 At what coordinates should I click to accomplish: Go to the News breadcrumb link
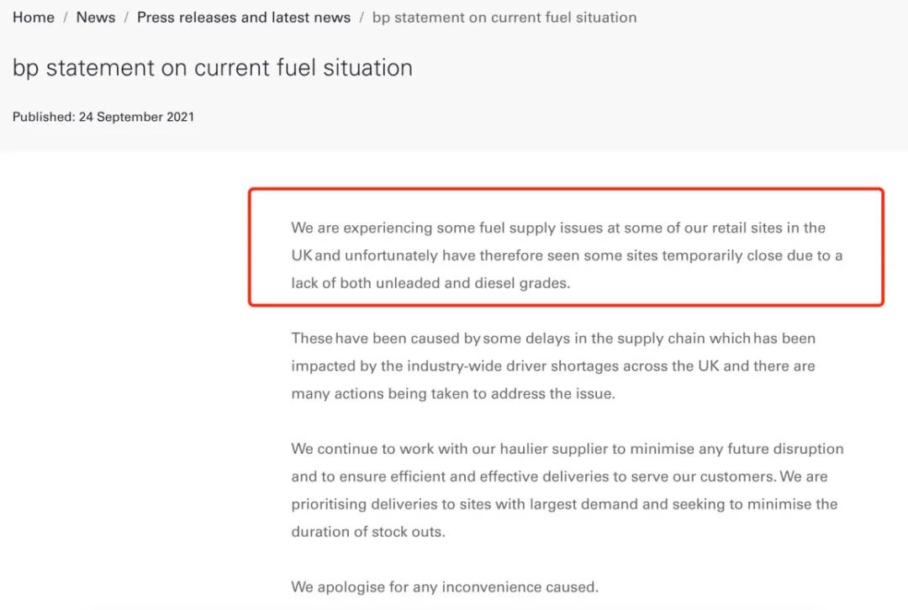(x=96, y=18)
